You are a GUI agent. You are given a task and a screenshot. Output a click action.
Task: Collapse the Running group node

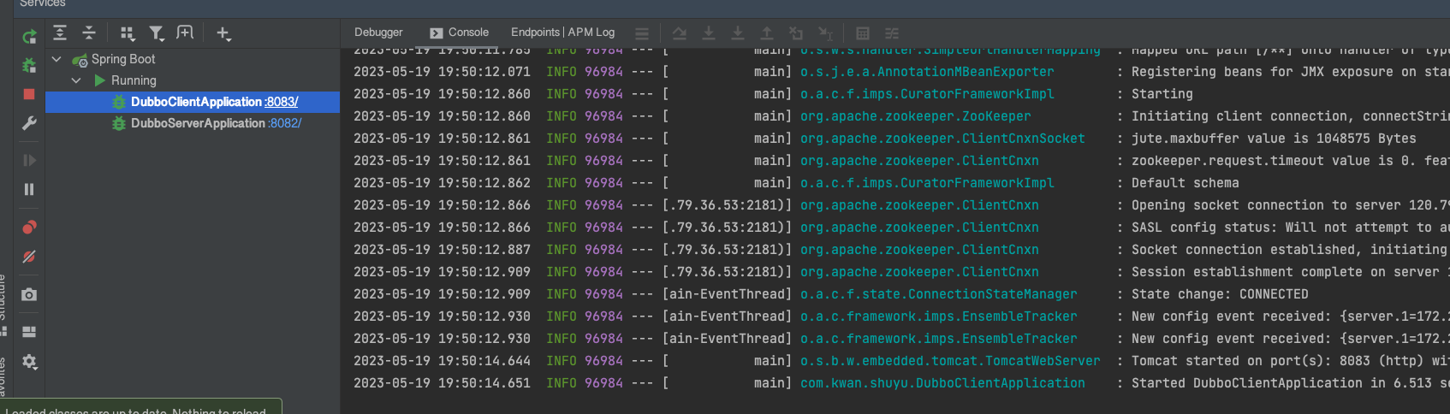point(76,80)
